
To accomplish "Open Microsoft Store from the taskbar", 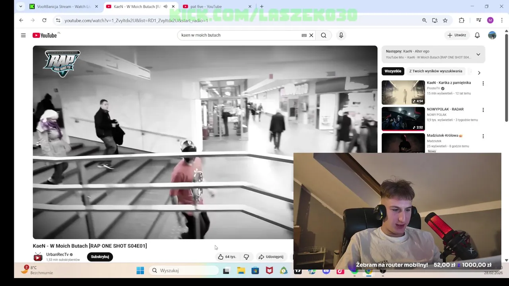I will tap(255, 271).
